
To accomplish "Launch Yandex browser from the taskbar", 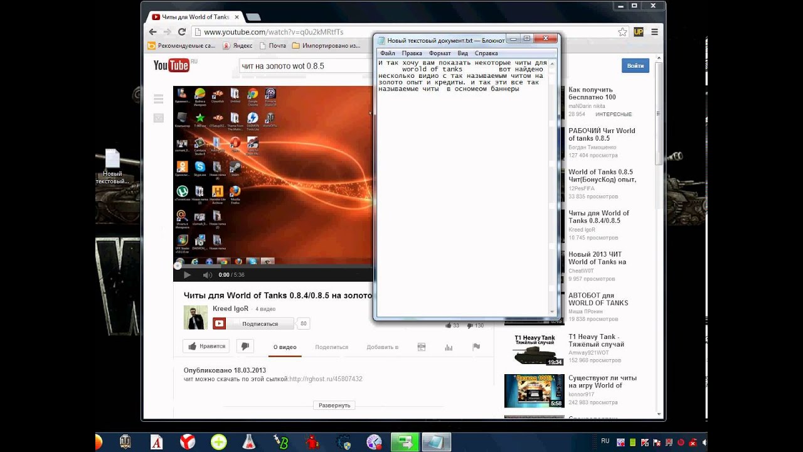I will [x=188, y=442].
